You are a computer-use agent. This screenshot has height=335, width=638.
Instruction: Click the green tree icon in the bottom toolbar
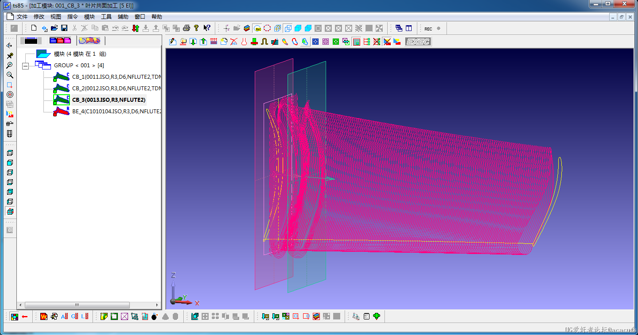[377, 316]
